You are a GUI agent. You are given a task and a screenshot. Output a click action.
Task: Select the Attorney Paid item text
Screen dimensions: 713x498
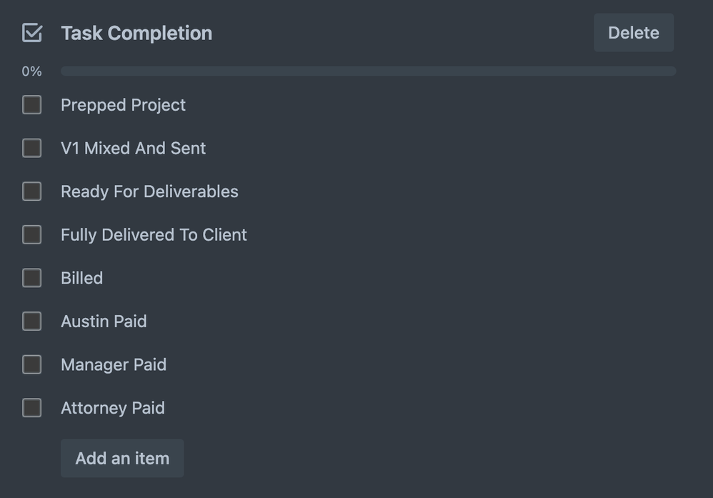[x=113, y=408]
